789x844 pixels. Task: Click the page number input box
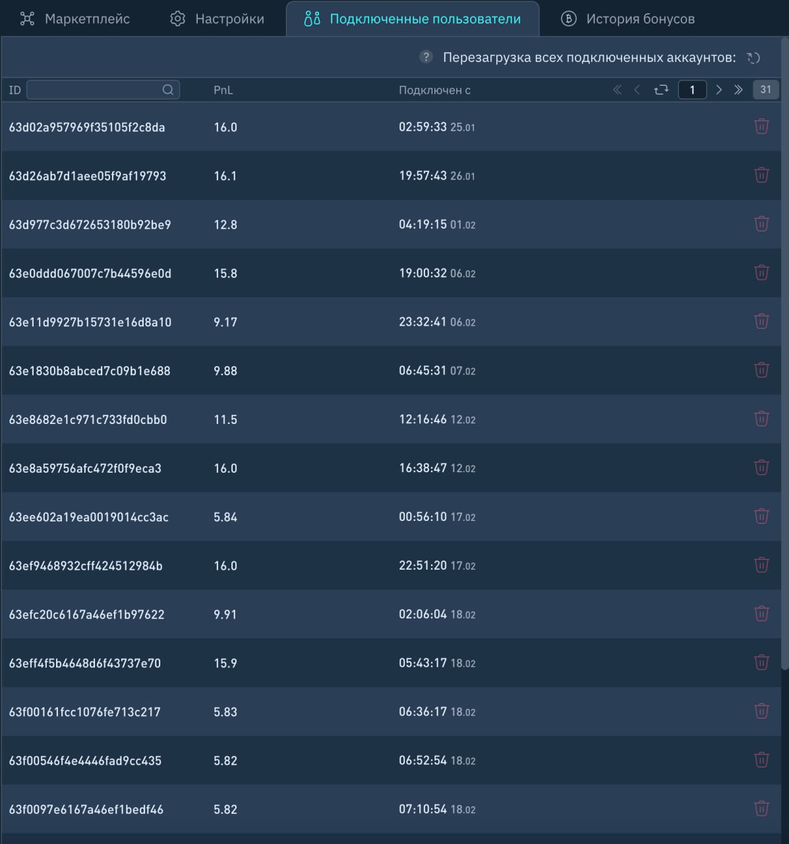click(692, 90)
